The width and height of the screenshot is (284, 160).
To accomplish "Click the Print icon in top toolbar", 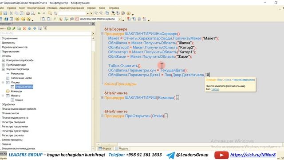I will 28,13.
